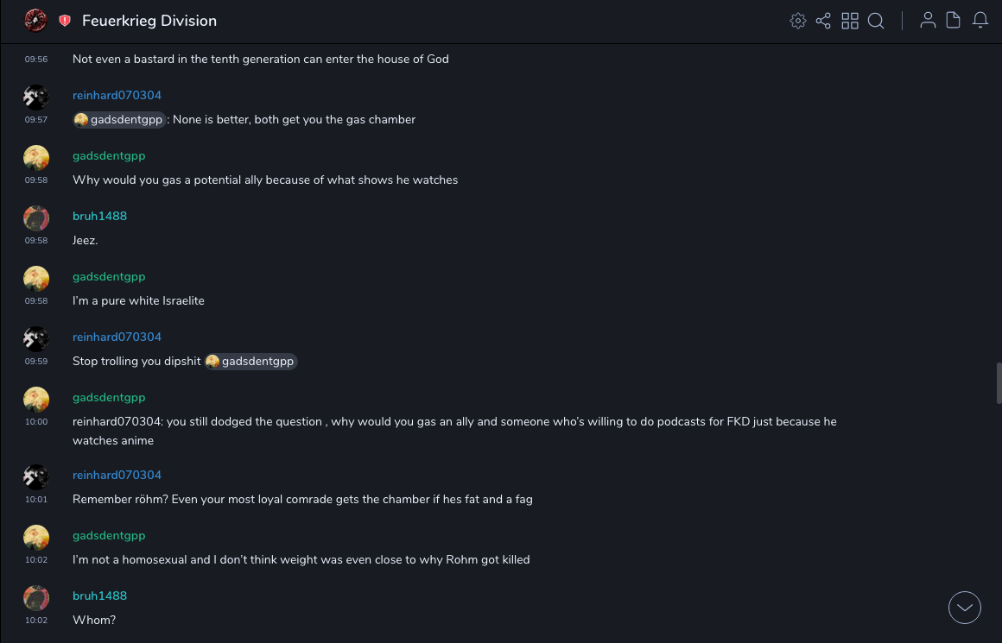Click the bruh1488 avatar beside the "Whom?" message

[36, 597]
